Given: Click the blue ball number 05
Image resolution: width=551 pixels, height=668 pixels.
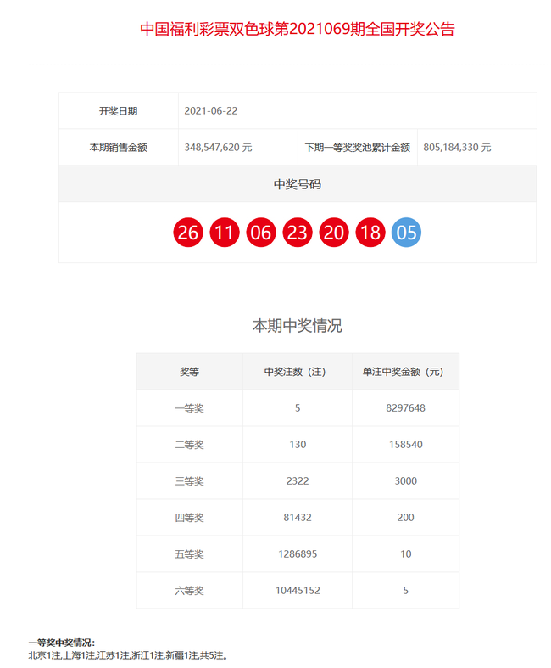Looking at the screenshot, I should coord(407,233).
